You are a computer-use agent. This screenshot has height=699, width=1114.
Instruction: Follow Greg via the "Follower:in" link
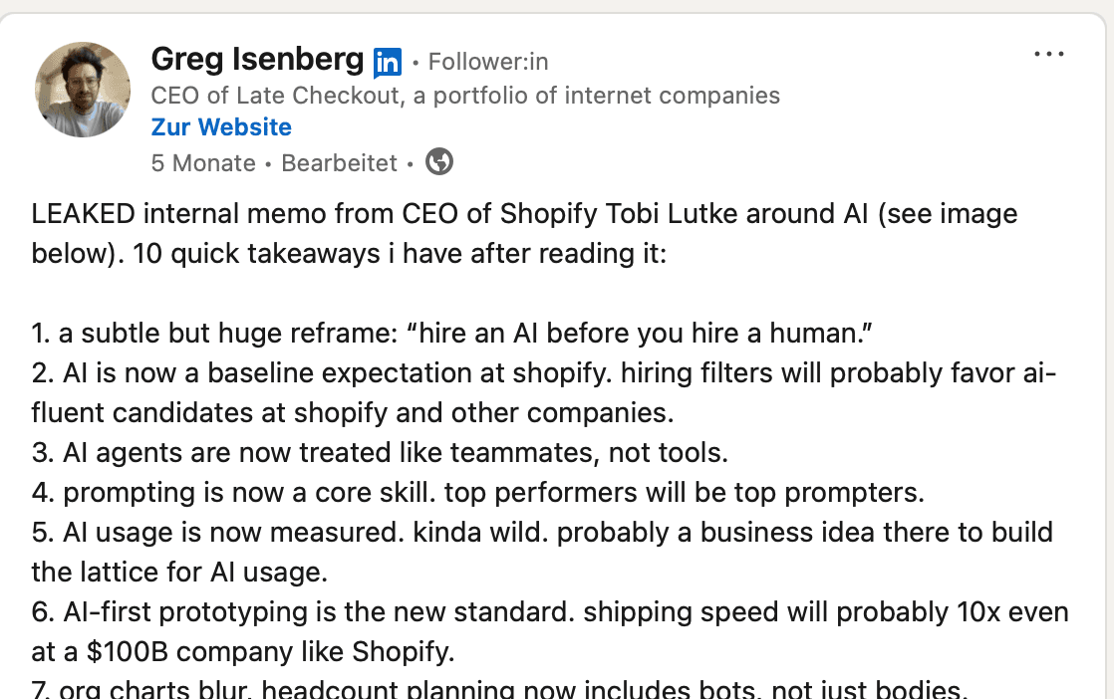click(x=487, y=61)
